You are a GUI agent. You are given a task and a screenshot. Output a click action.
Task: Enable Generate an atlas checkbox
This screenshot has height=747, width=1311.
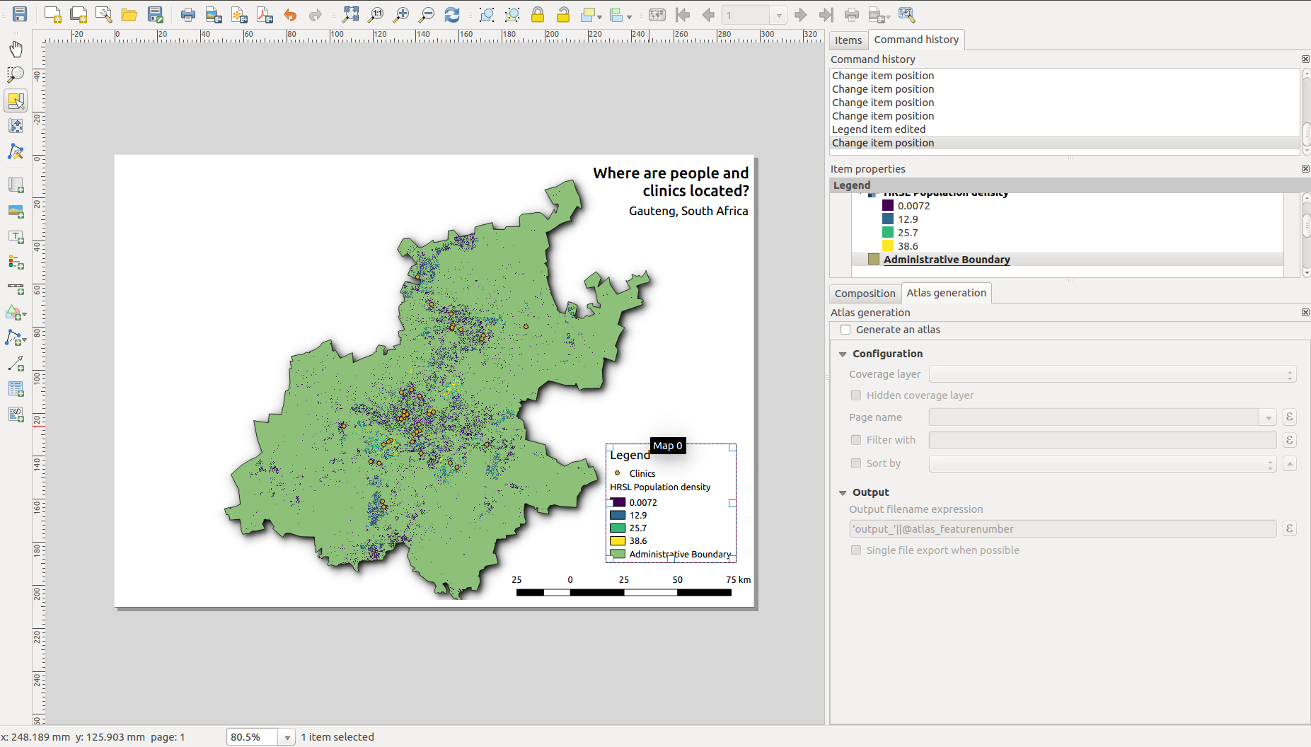845,330
